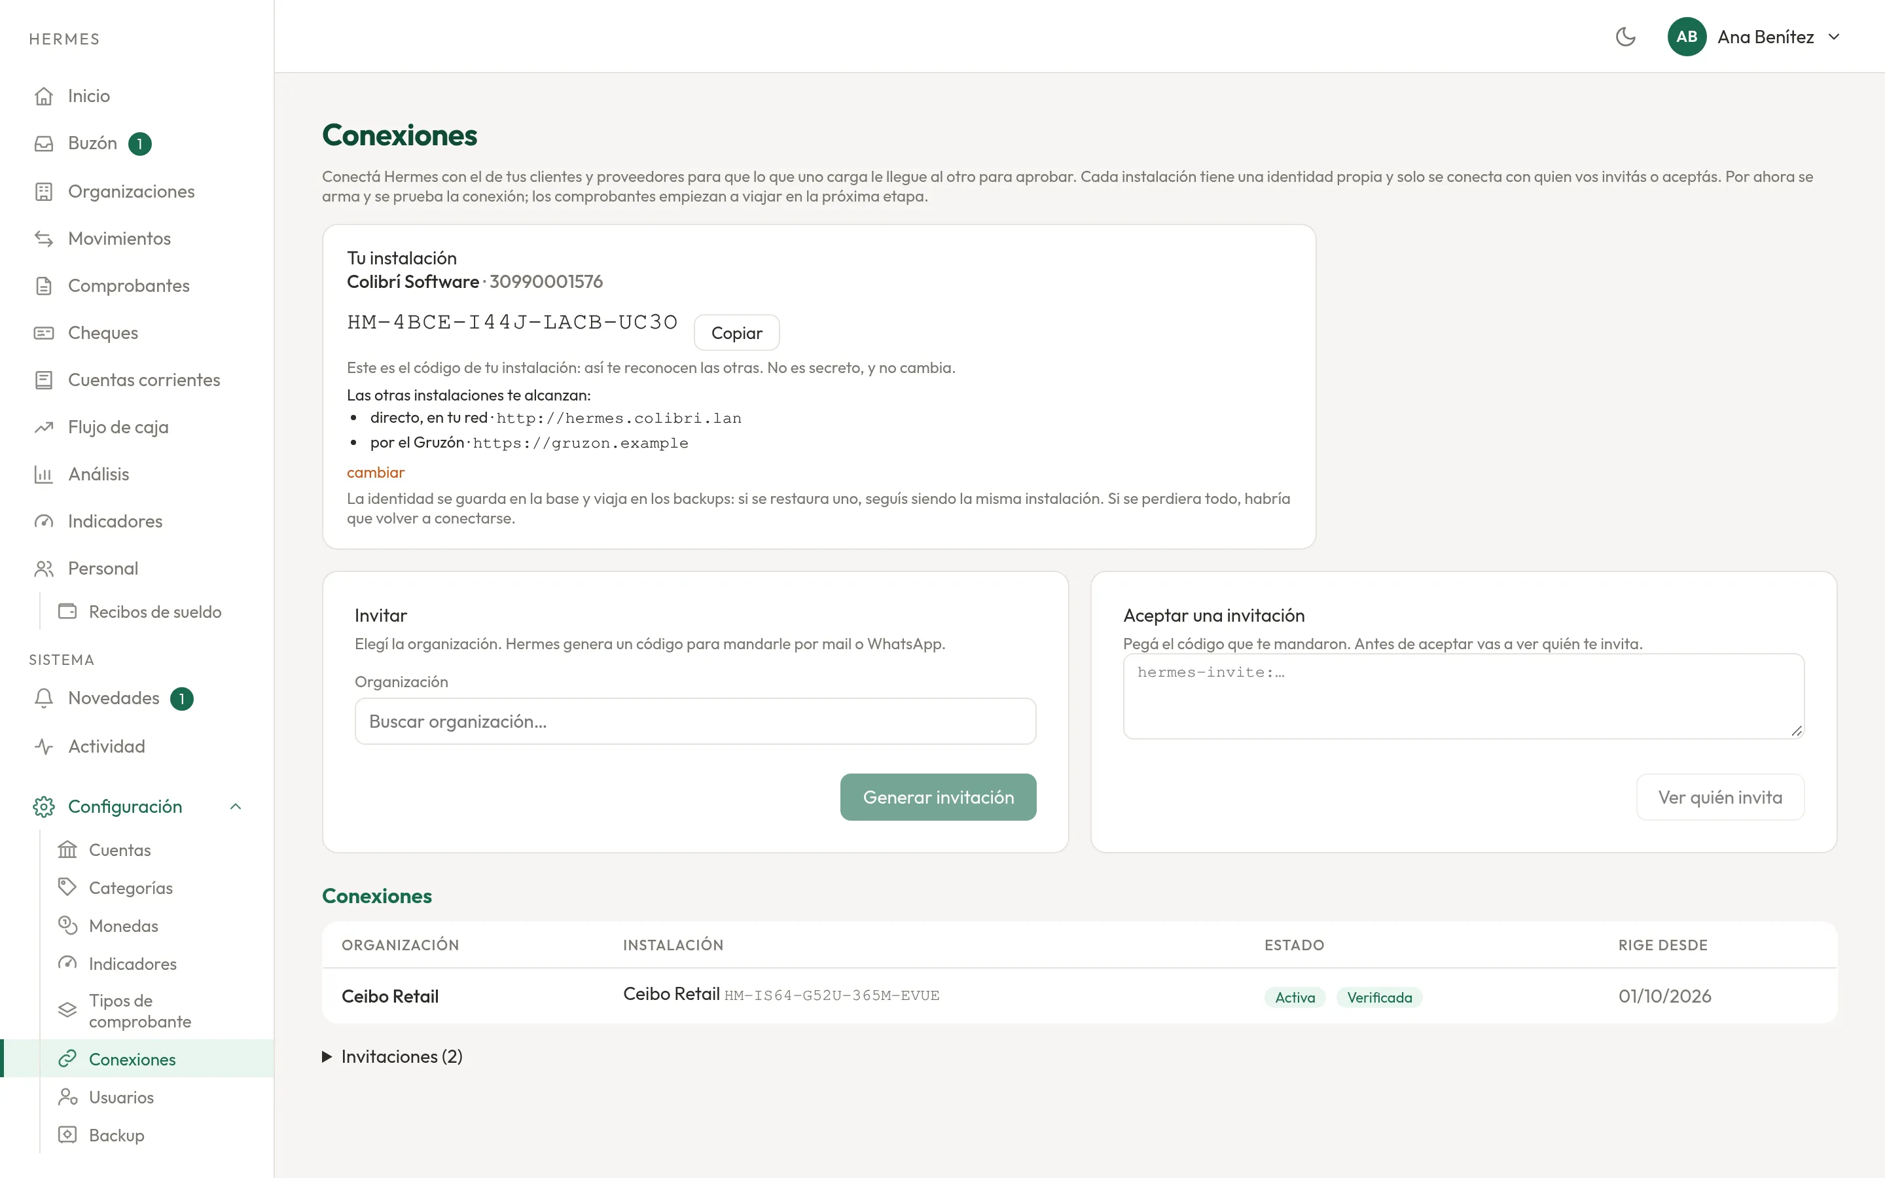1885x1178 pixels.
Task: Open Cheques via its card icon
Action: click(44, 332)
